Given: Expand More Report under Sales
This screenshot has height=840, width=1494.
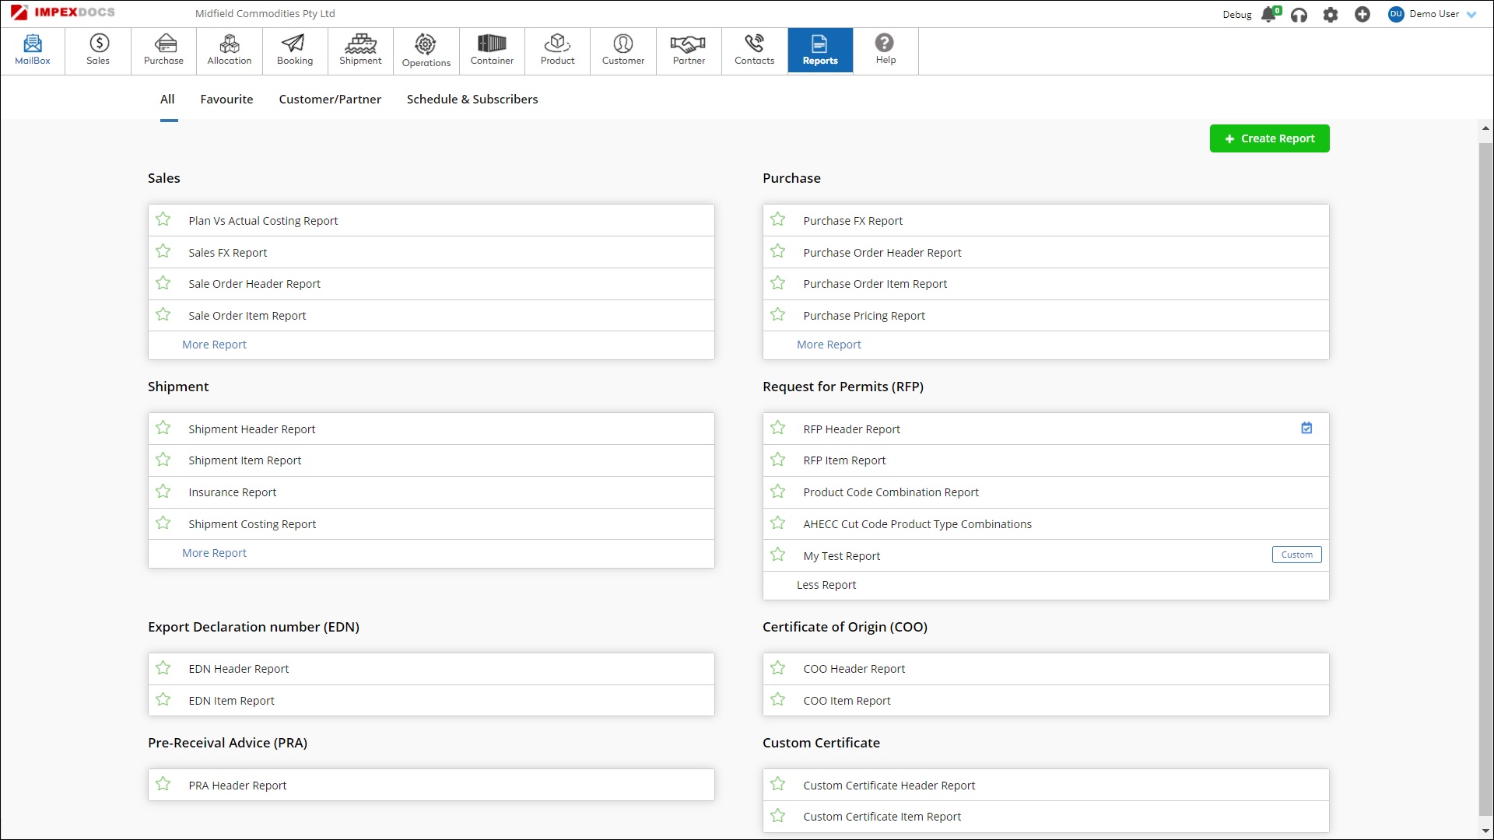Looking at the screenshot, I should (214, 345).
